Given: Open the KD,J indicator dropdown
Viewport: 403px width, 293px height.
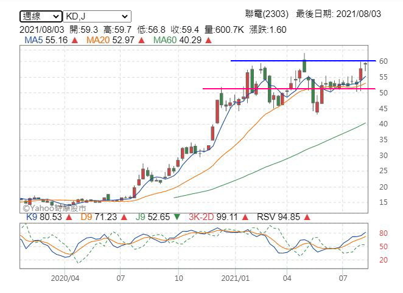Looking at the screenshot, I should point(97,16).
